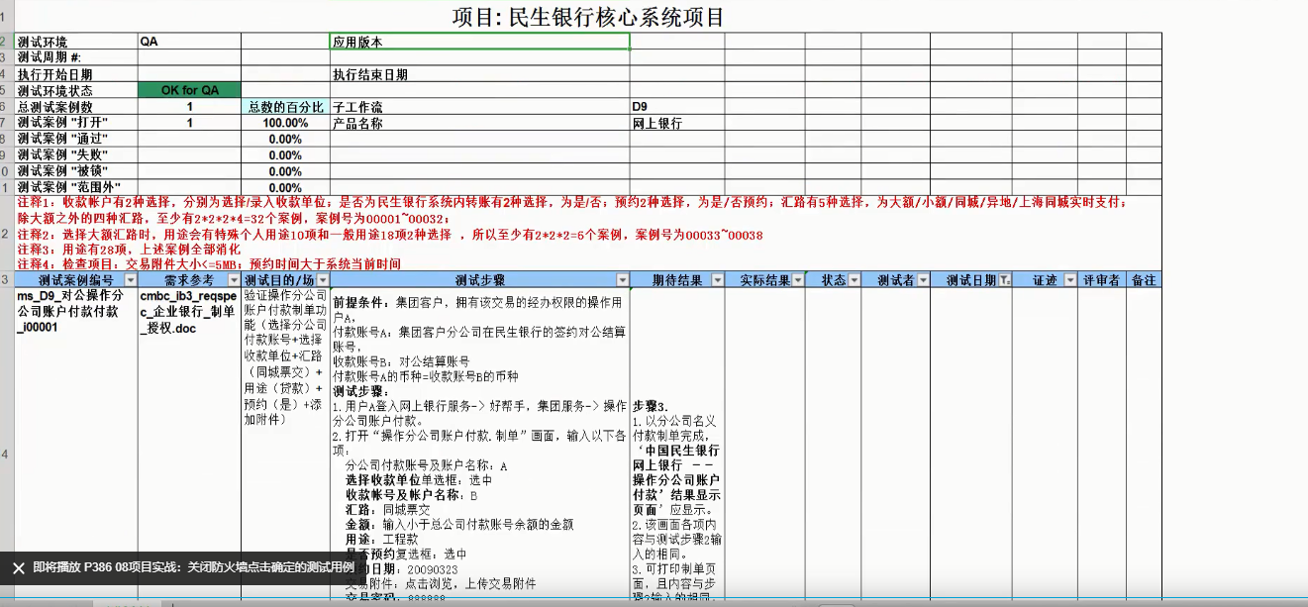
Task: Click the 总测试案例数 cell
Action: click(76, 107)
